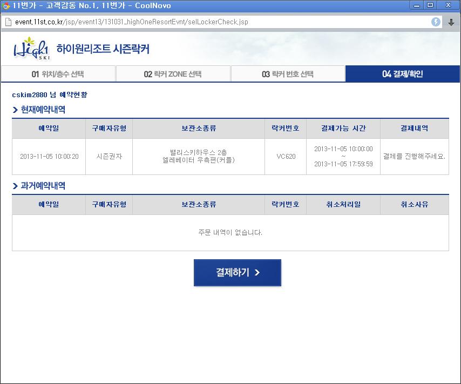Click the 취소사유 column header
The image size is (461, 384).
point(415,205)
